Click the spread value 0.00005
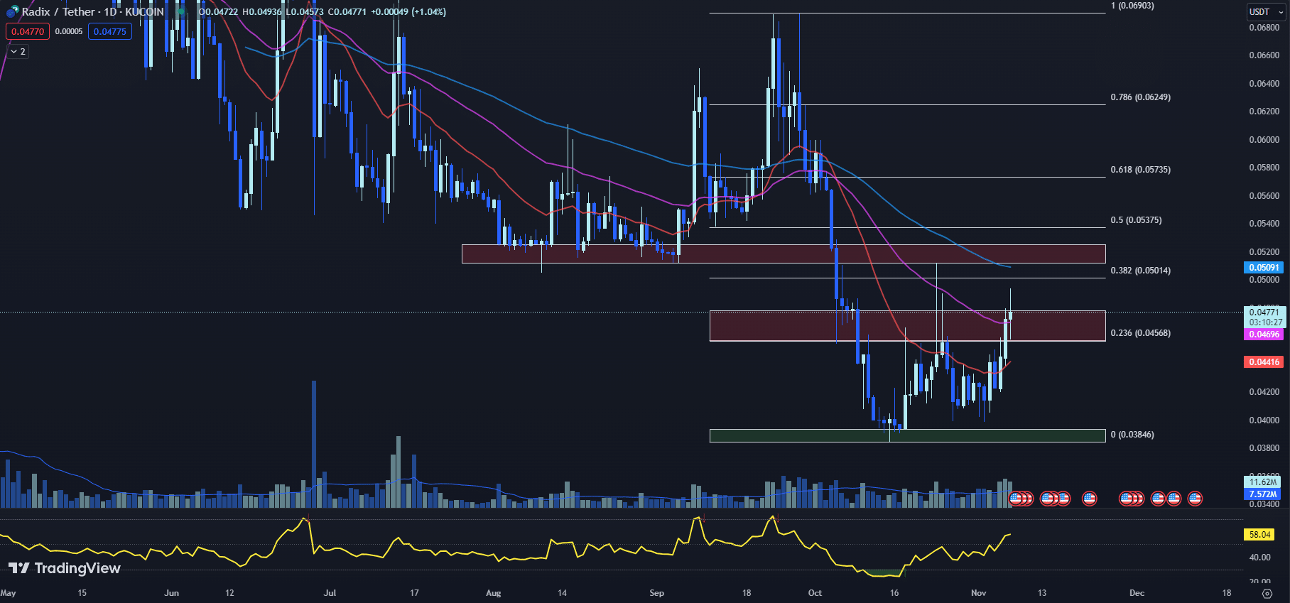1290x603 pixels. (69, 31)
